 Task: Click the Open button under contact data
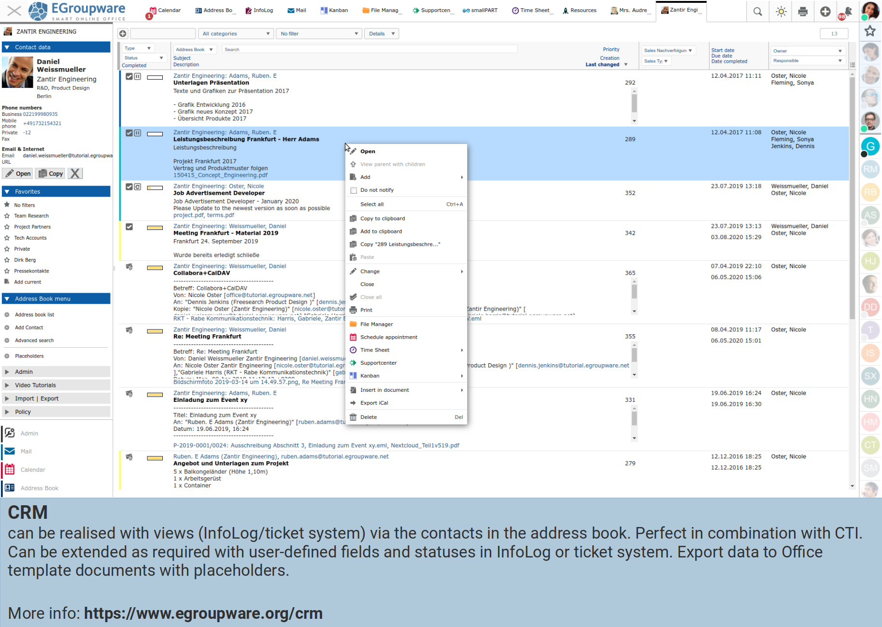tap(18, 174)
